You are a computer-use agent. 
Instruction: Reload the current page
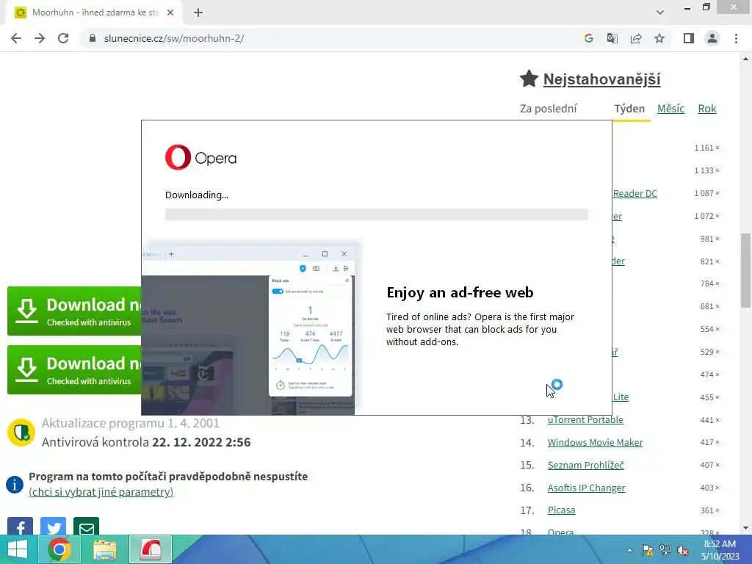pyautogui.click(x=63, y=38)
